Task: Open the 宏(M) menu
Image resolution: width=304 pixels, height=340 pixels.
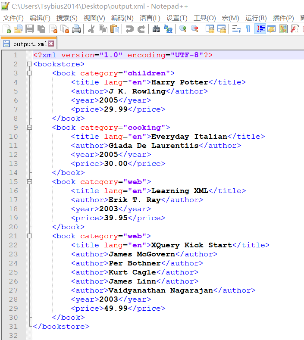Action: tap(230, 18)
